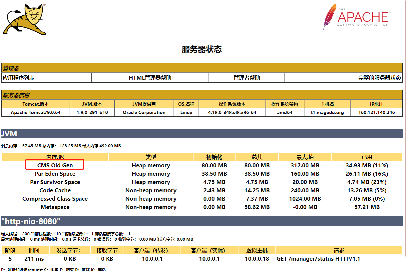Select the Apache Tomcat/9.0.64 cell
The image size is (406, 271).
pyautogui.click(x=36, y=112)
